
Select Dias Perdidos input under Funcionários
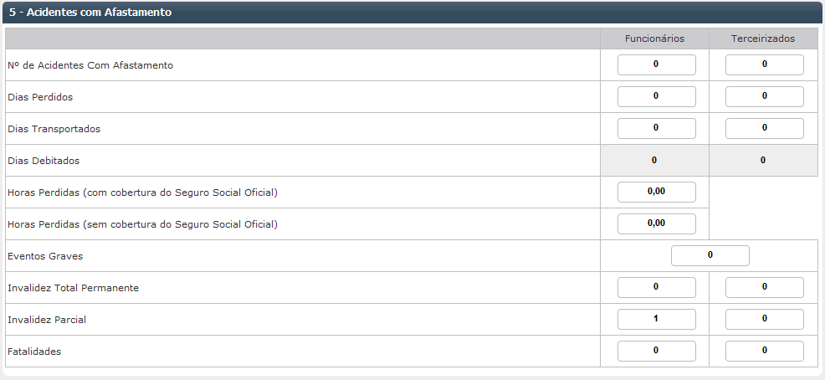(656, 97)
